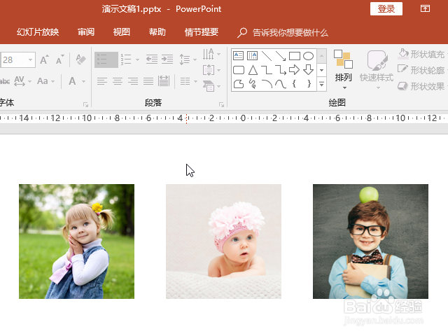448x336 pixels.
Task: Select the down block arrow shape
Action: coord(308,70)
